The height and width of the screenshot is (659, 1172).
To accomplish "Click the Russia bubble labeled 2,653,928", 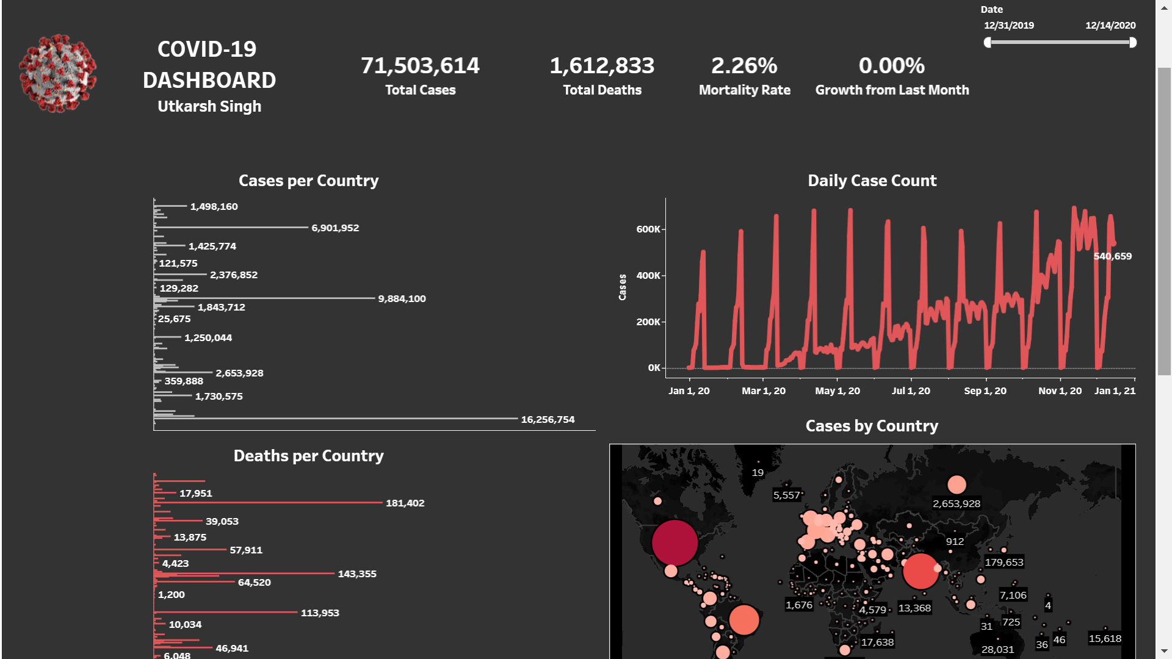I will [x=957, y=485].
